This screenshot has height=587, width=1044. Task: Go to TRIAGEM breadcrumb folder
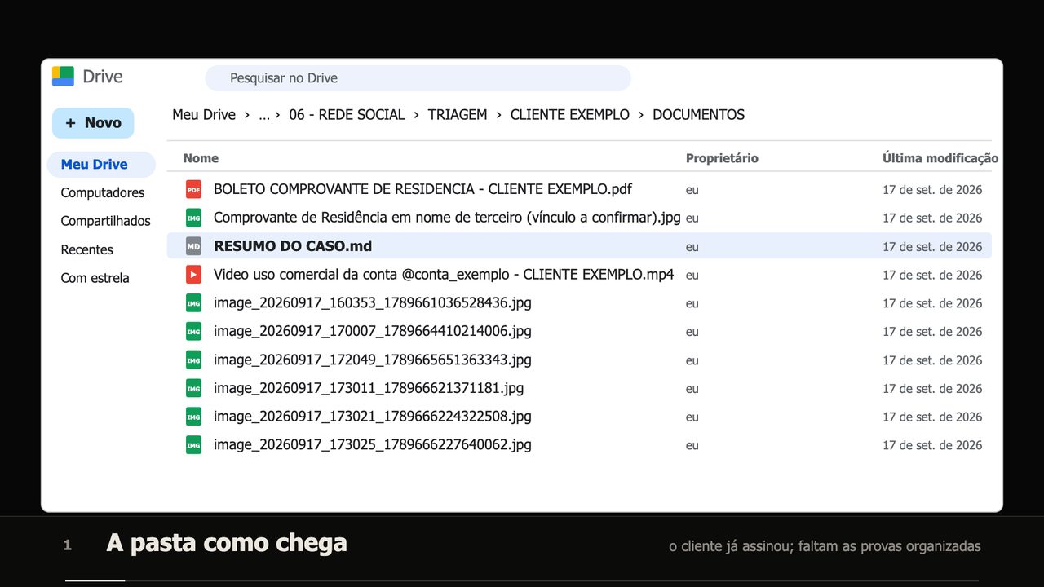pyautogui.click(x=458, y=115)
